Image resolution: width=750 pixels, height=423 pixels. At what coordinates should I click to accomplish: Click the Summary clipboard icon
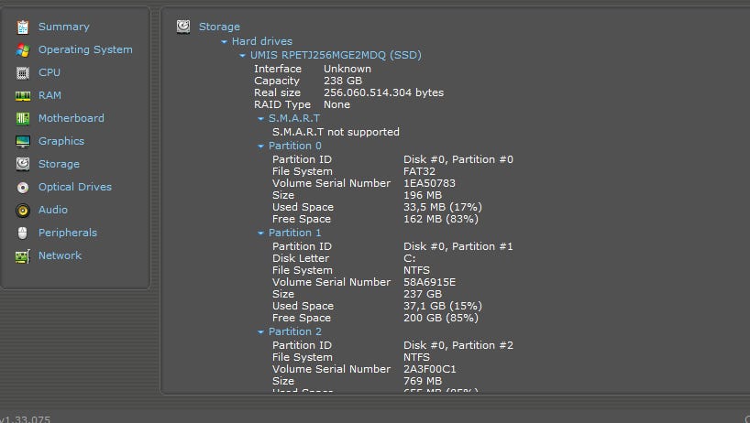22,27
